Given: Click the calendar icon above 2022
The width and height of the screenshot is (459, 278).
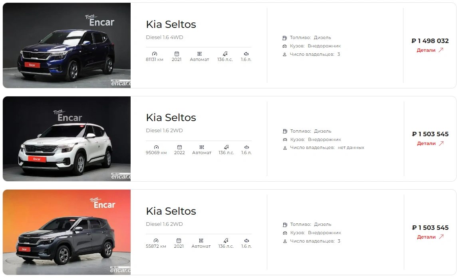Looking at the screenshot, I should pos(179,147).
